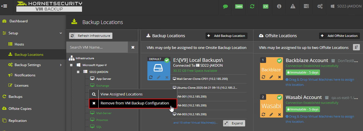
Task: Click the green SMA badge icon
Action: 239,6
